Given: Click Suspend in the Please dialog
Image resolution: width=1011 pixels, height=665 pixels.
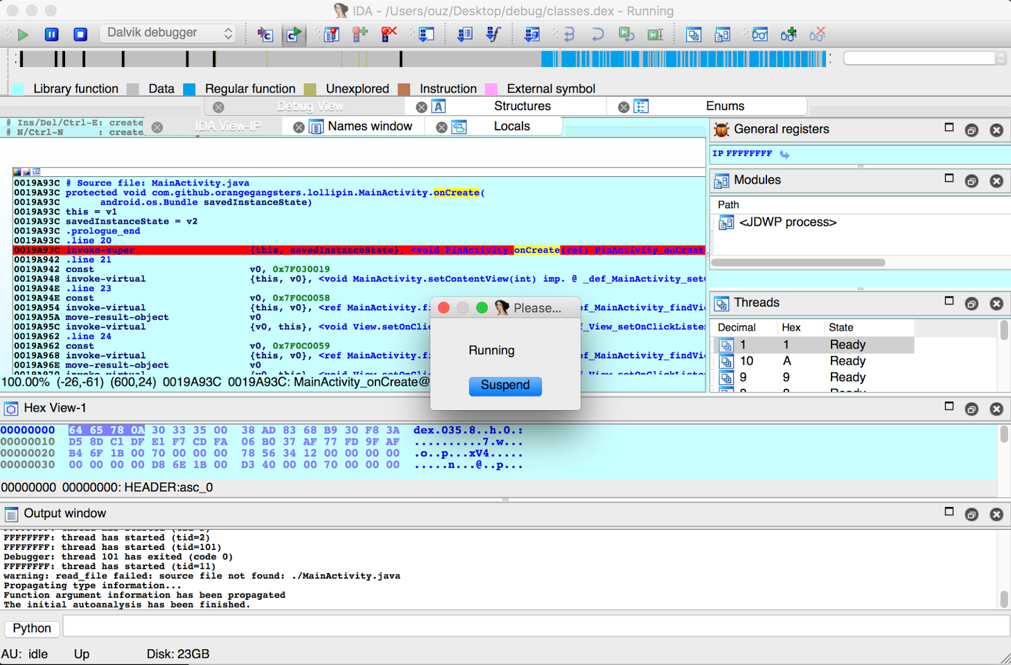Looking at the screenshot, I should tap(505, 386).
